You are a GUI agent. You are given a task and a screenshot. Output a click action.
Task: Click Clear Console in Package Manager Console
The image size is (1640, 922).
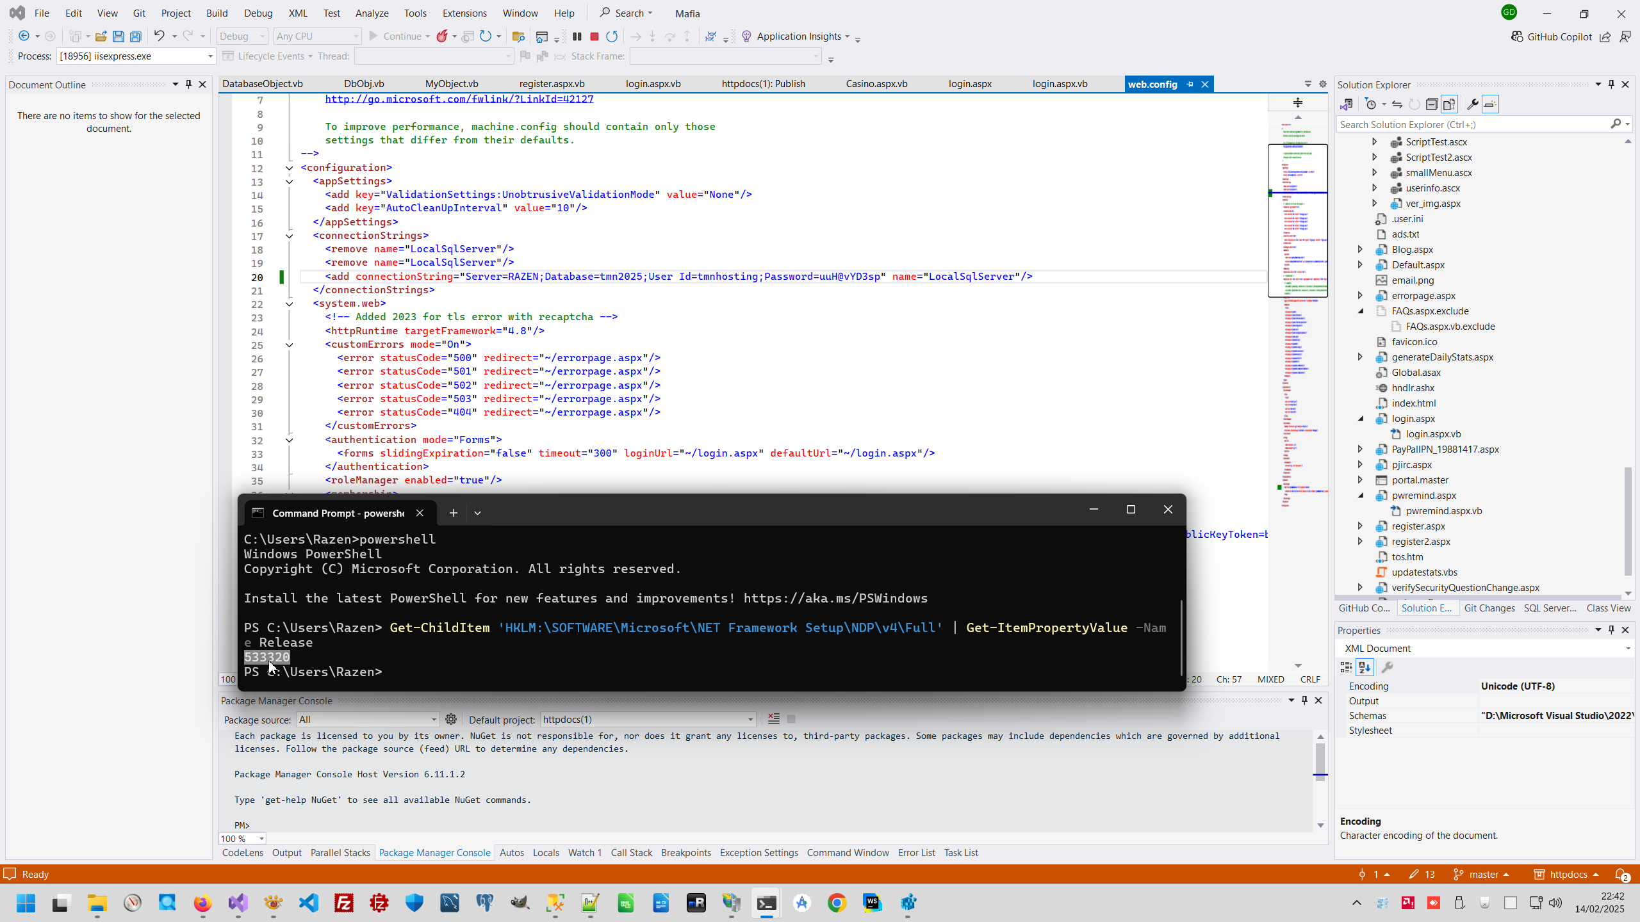pyautogui.click(x=773, y=719)
